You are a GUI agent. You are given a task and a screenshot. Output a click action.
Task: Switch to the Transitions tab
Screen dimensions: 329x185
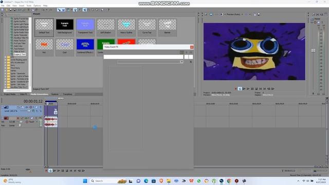click(x=67, y=95)
